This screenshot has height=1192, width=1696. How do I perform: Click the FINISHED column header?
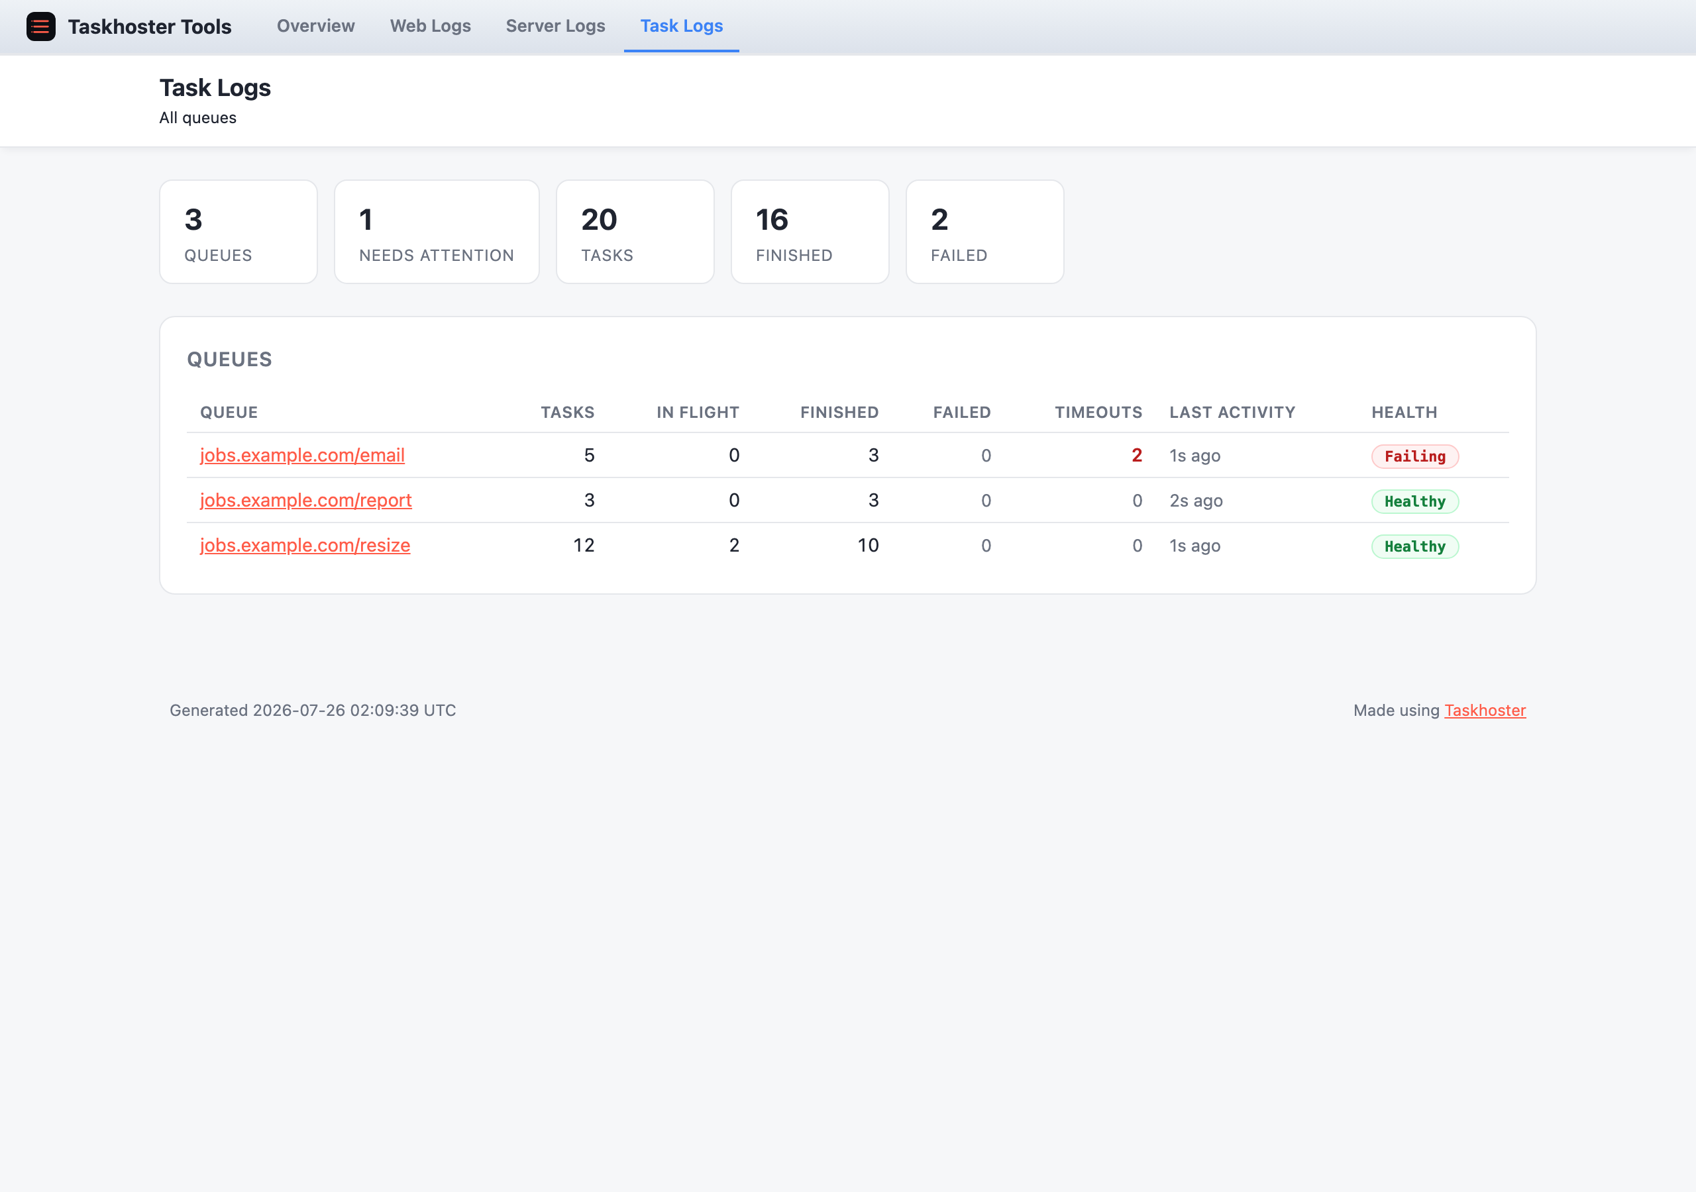tap(839, 412)
